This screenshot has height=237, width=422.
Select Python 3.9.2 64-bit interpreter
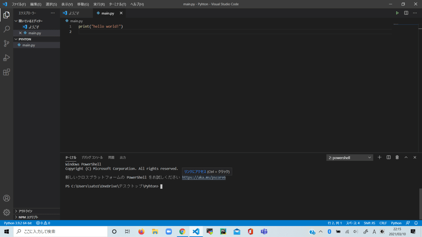(18, 223)
